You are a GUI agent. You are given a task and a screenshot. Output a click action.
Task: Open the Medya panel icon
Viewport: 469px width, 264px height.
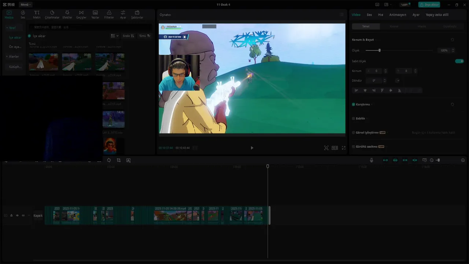tap(9, 12)
